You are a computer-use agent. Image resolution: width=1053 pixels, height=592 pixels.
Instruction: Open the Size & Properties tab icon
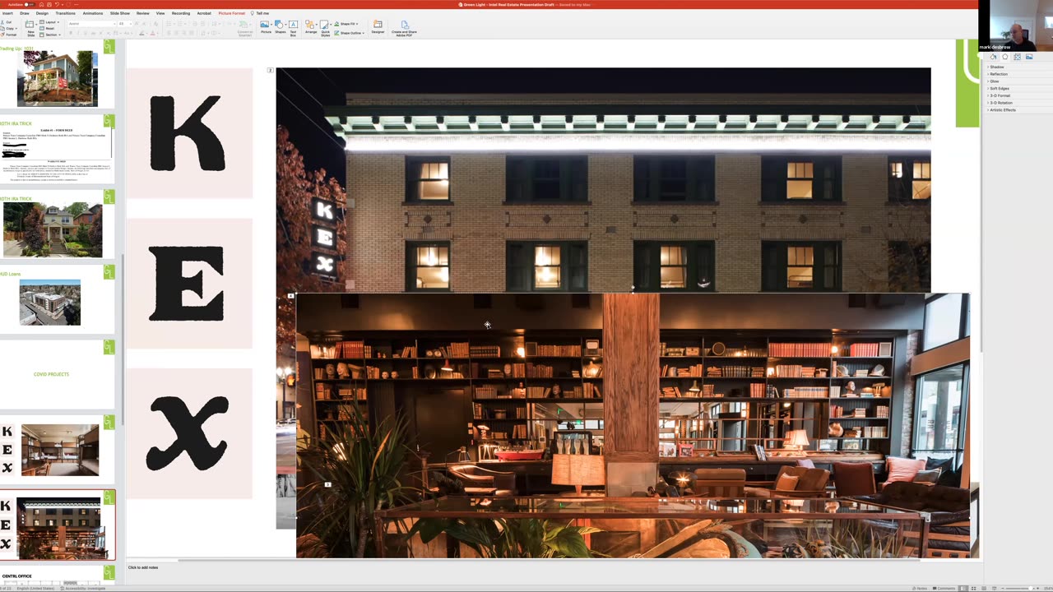[x=1017, y=57]
